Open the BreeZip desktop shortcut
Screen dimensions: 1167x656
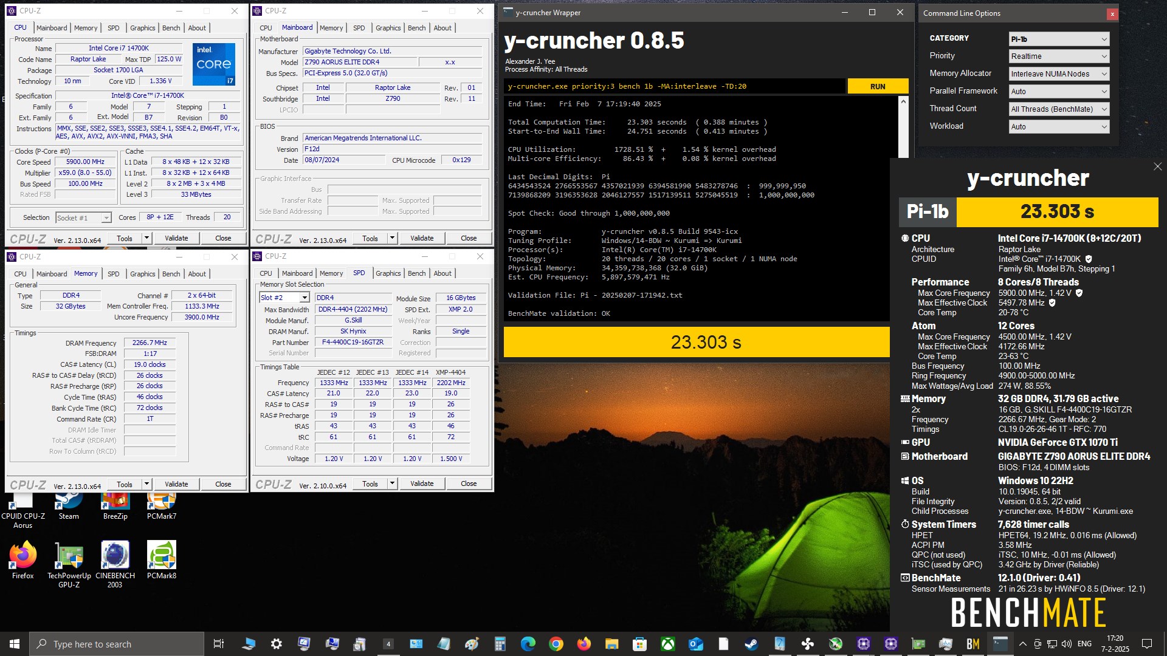[x=115, y=506]
